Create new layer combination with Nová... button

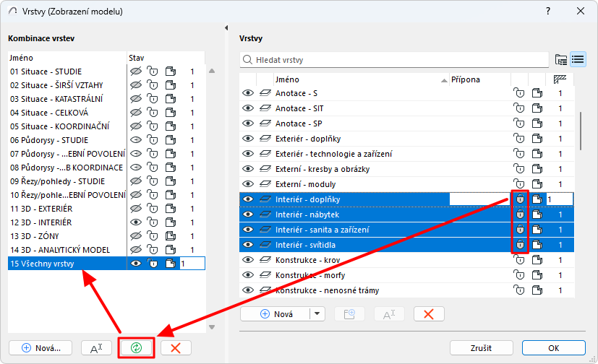[x=40, y=347]
